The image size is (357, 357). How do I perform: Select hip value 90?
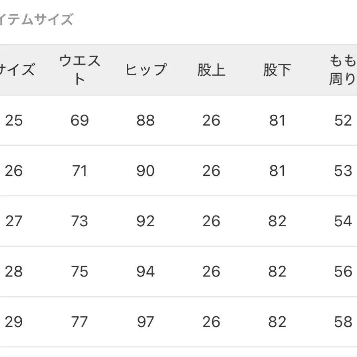click(x=145, y=171)
